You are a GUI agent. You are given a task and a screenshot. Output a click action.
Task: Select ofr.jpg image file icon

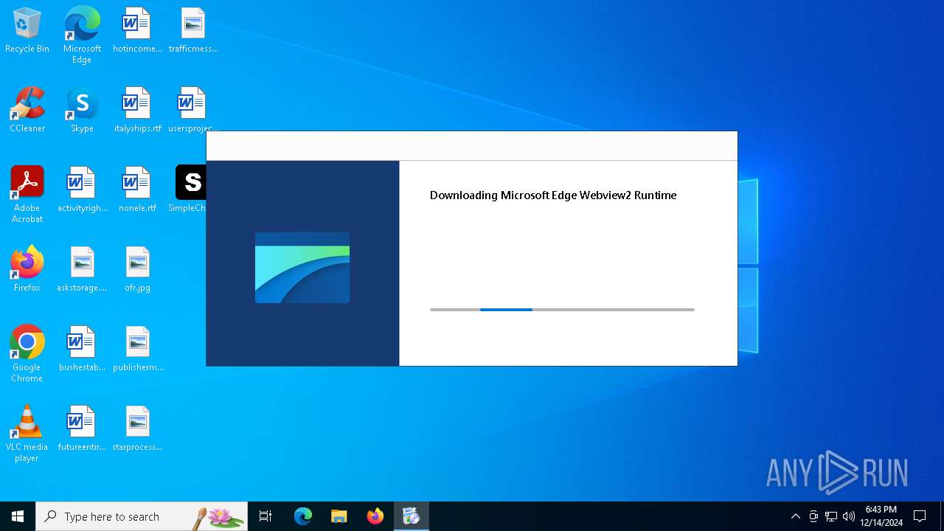click(137, 270)
